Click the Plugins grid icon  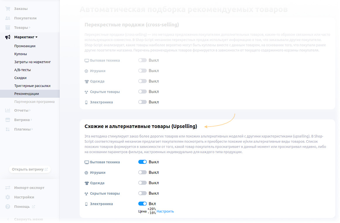coord(8,129)
